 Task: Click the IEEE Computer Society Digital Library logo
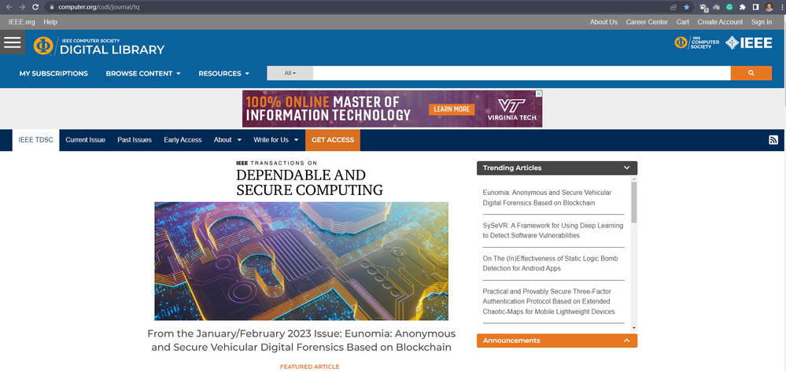99,44
